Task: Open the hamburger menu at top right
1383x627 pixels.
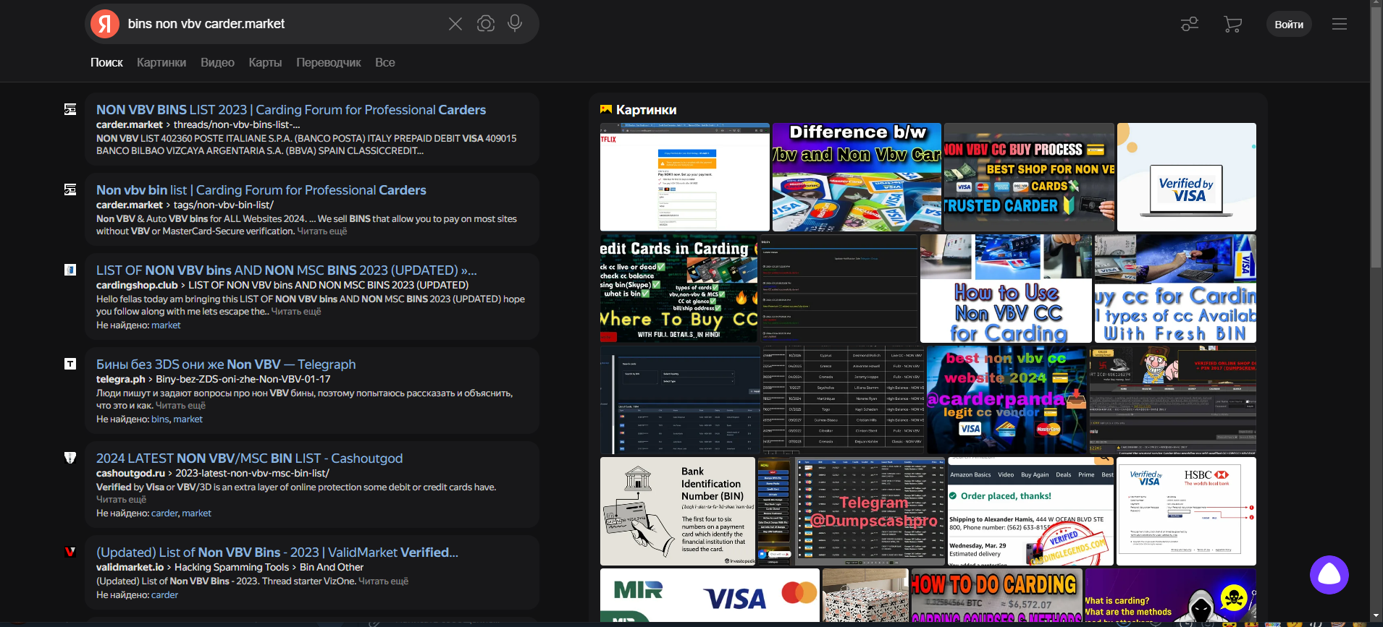Action: 1340,25
